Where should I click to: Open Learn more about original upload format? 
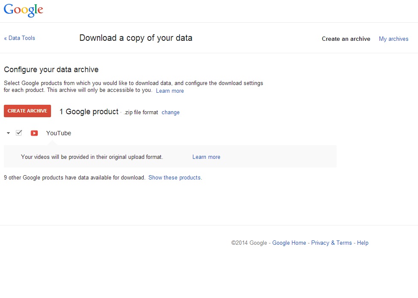[x=206, y=157]
